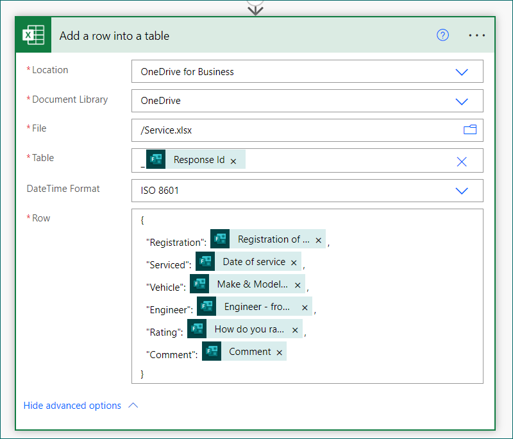Viewport: 513px width, 439px height.
Task: Remove the Response Id token
Action: [x=233, y=161]
